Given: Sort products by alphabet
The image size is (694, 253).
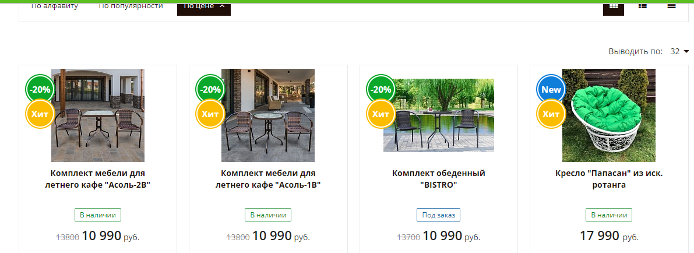Looking at the screenshot, I should (x=54, y=6).
